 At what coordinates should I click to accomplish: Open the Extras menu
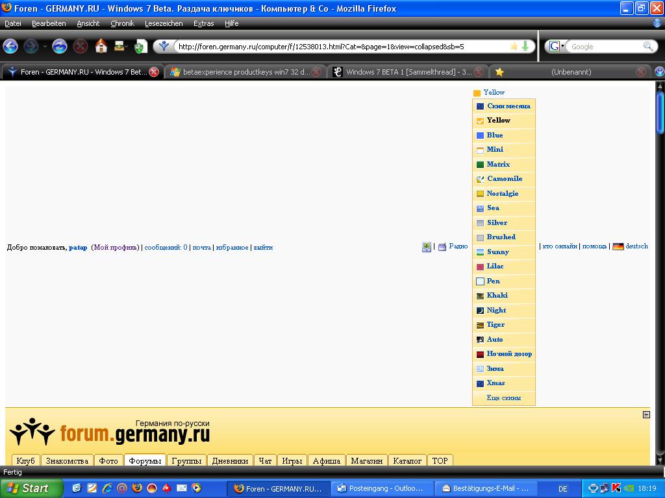tap(203, 23)
